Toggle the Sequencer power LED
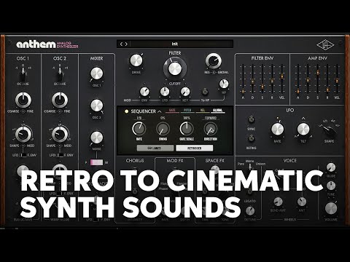The width and height of the screenshot is (350, 262). coord(126,111)
